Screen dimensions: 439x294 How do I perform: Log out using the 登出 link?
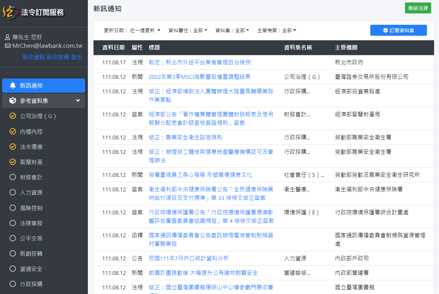[77, 57]
